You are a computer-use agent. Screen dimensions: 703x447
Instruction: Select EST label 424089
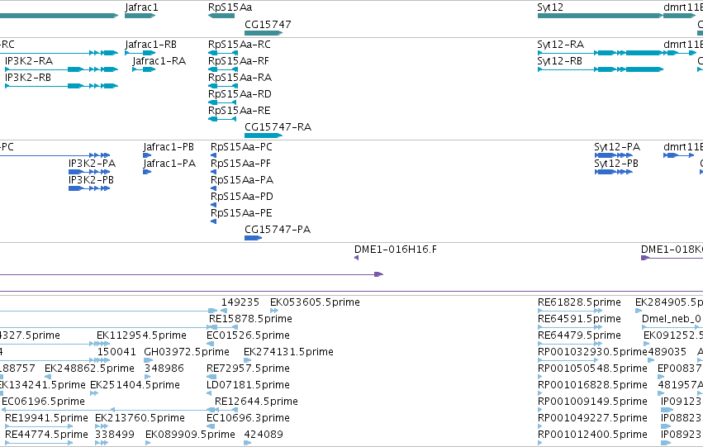pos(264,435)
